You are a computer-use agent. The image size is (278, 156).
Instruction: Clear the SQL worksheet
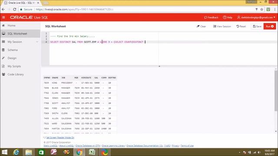201,26
